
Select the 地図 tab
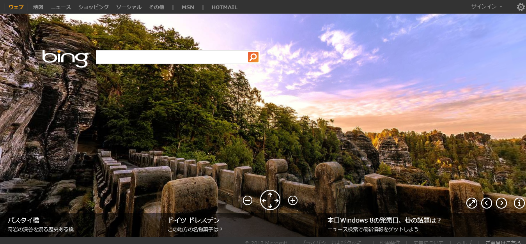point(38,7)
